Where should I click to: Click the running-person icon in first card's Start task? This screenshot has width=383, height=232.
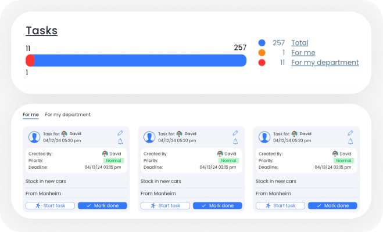click(x=38, y=206)
